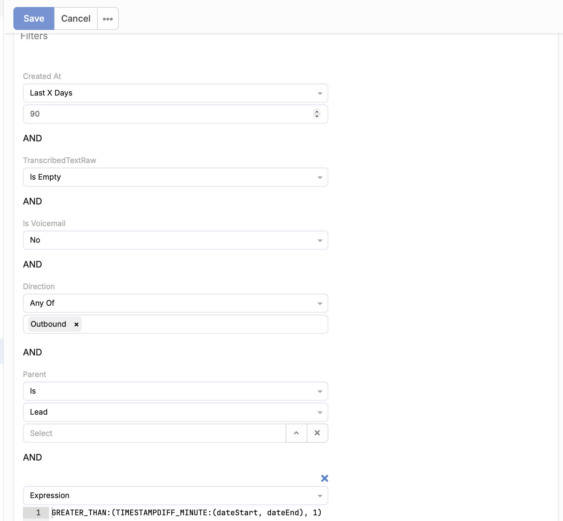The height and width of the screenshot is (521, 563).
Task: Expand the TranscribedTextRaw 'Is Empty' dropdown
Action: click(x=175, y=177)
